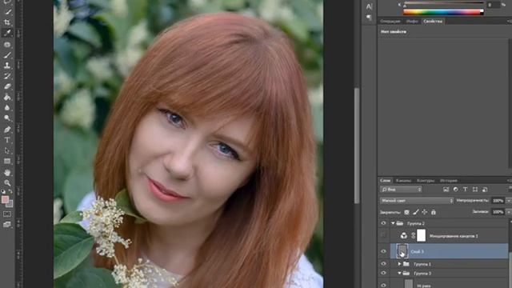Expand the Группа 1 group
This screenshot has width=512, height=288.
399,264
